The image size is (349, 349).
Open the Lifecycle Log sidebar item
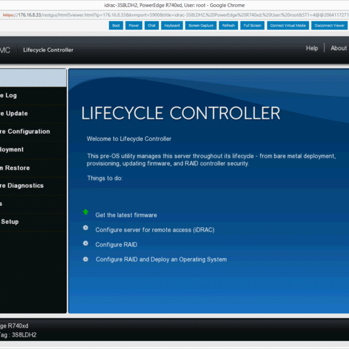pos(33,95)
